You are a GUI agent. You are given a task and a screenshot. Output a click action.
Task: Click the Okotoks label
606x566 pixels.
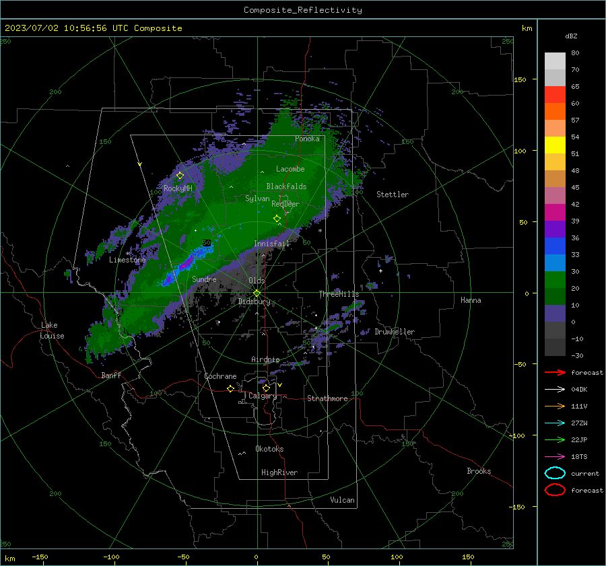click(x=269, y=449)
